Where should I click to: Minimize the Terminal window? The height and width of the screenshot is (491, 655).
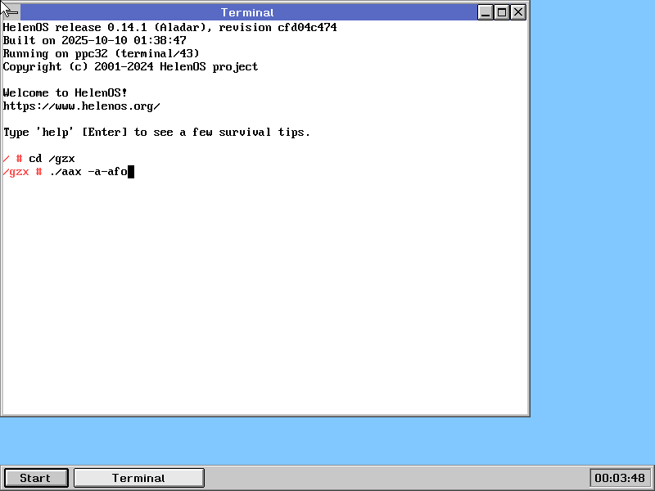point(486,12)
